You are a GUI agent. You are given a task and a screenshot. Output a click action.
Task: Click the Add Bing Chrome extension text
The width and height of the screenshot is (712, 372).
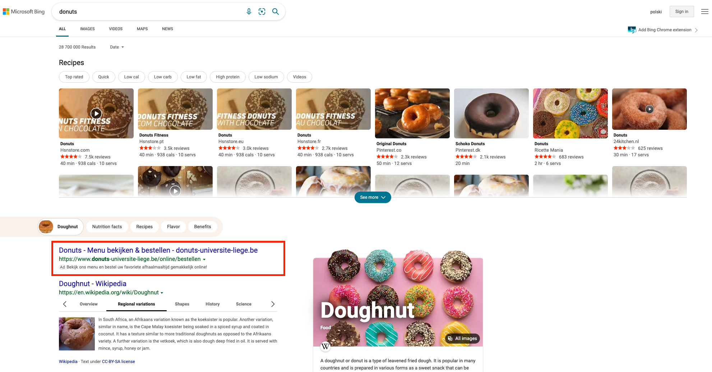[665, 30]
